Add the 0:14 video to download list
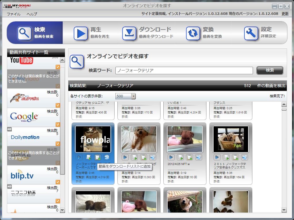 coord(144,157)
